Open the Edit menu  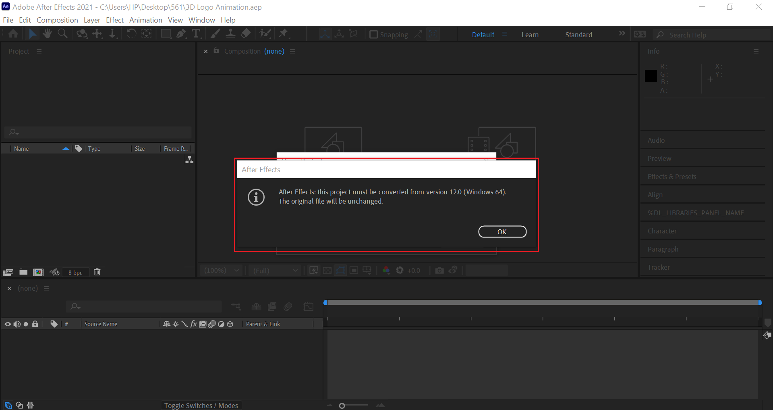click(x=25, y=20)
